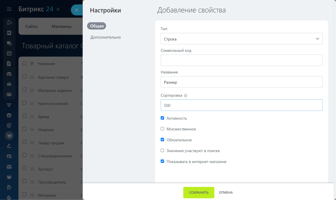This screenshot has height=200, width=336.
Task: Open the company building sidebar icon
Action: pos(9,115)
